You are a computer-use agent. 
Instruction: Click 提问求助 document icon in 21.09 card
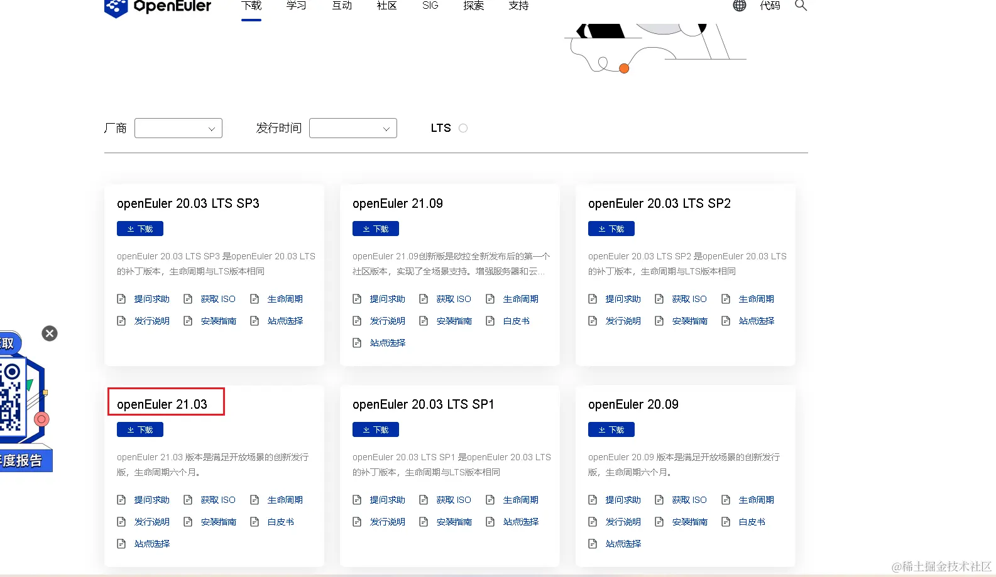357,299
